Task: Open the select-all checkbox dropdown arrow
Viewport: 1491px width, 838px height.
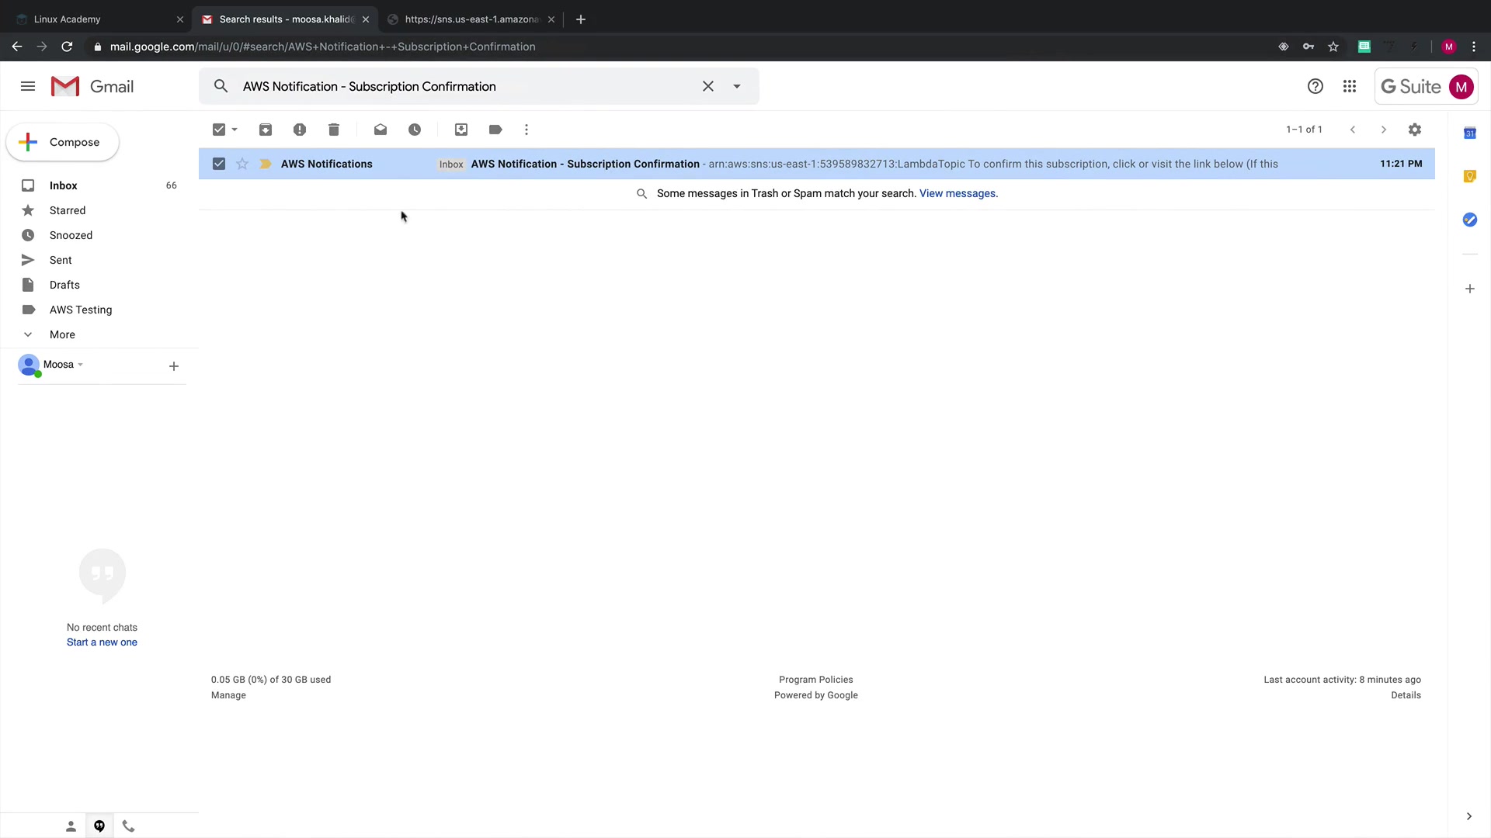Action: (235, 130)
